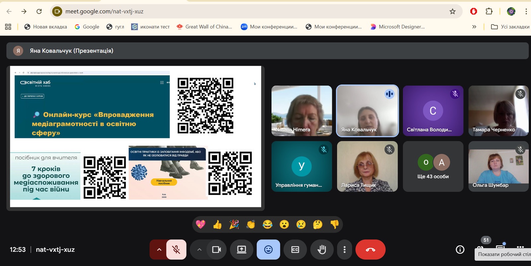Image resolution: width=531 pixels, height=266 pixels.
Task: Open the Ще 43 особи tile
Action: click(433, 166)
